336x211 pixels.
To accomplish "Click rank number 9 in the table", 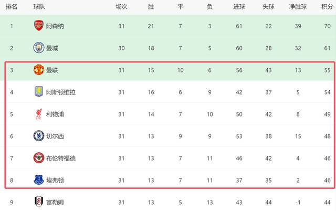I will 12,202.
